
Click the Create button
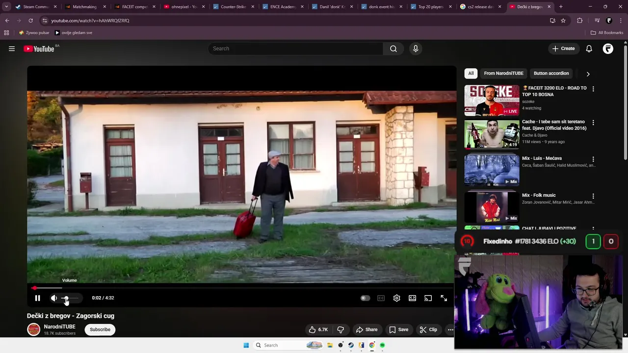[563, 49]
